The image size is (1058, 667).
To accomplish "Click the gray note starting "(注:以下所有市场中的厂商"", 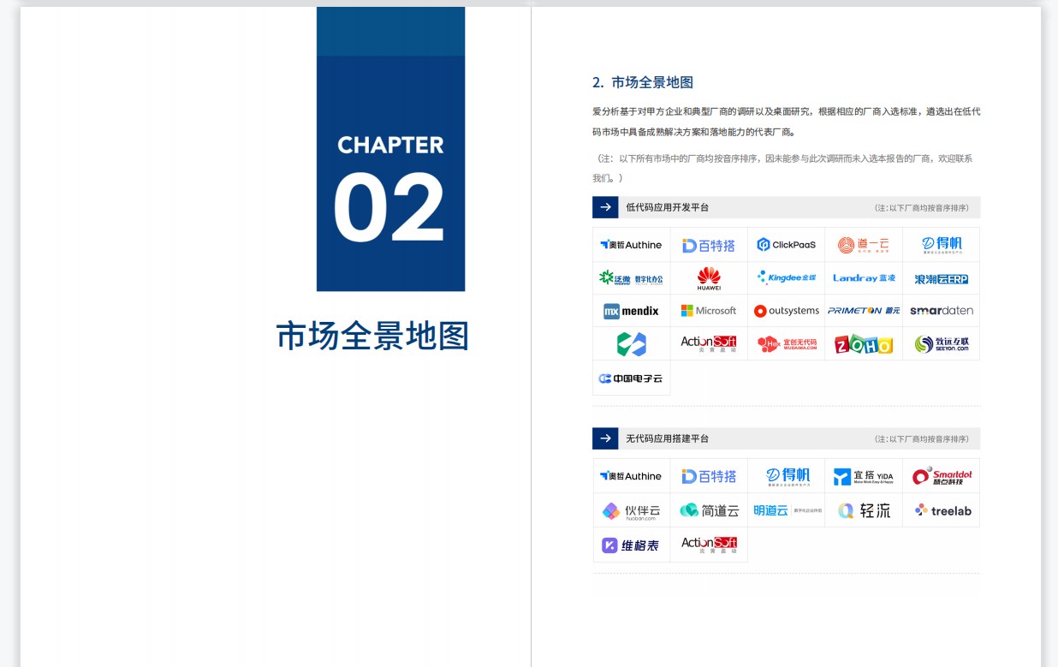I will click(x=784, y=168).
